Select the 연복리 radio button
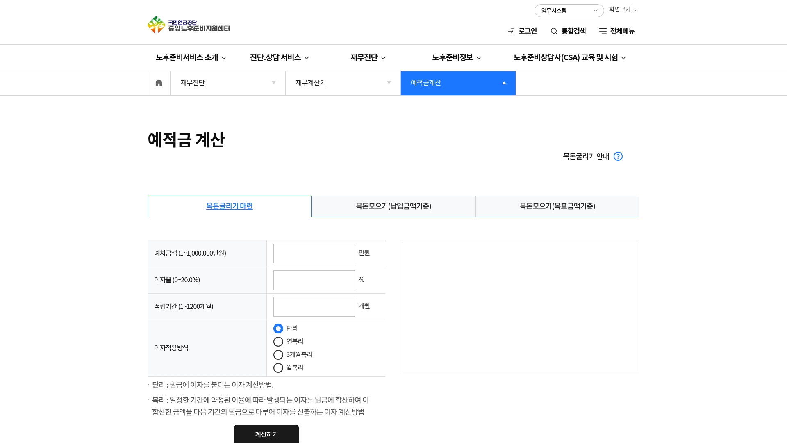The width and height of the screenshot is (787, 443). [278, 342]
